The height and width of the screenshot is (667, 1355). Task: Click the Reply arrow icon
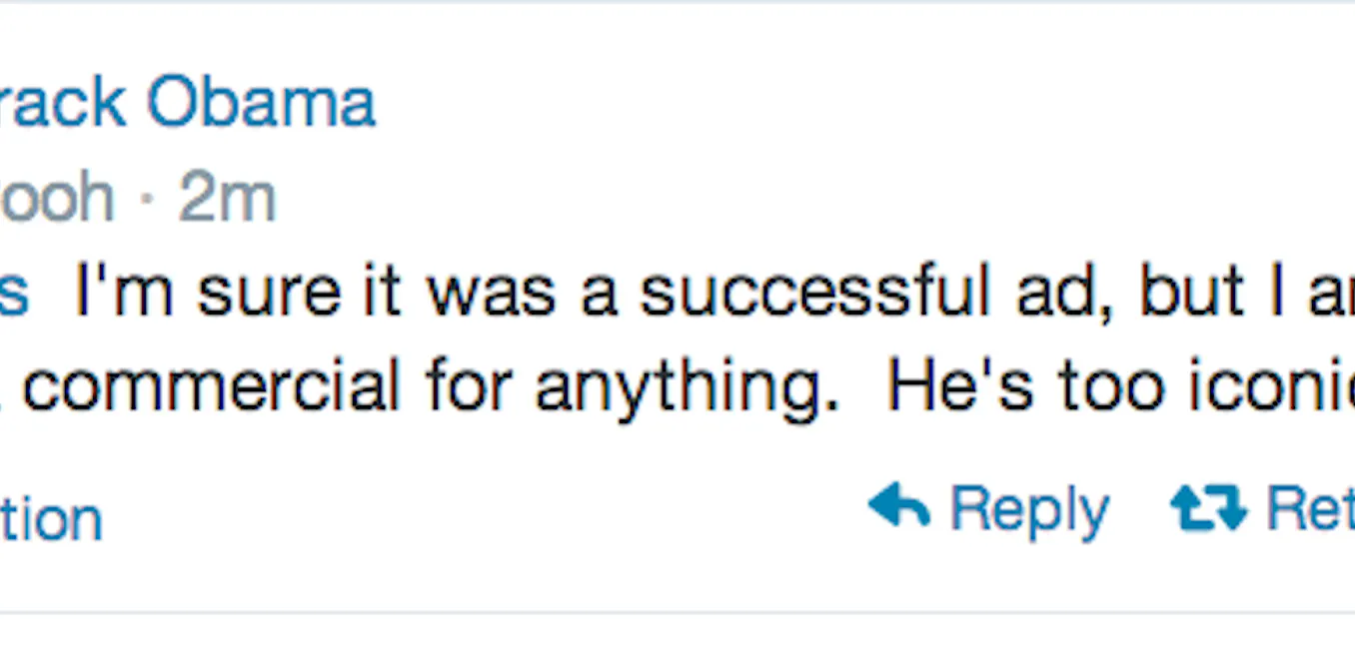898,507
